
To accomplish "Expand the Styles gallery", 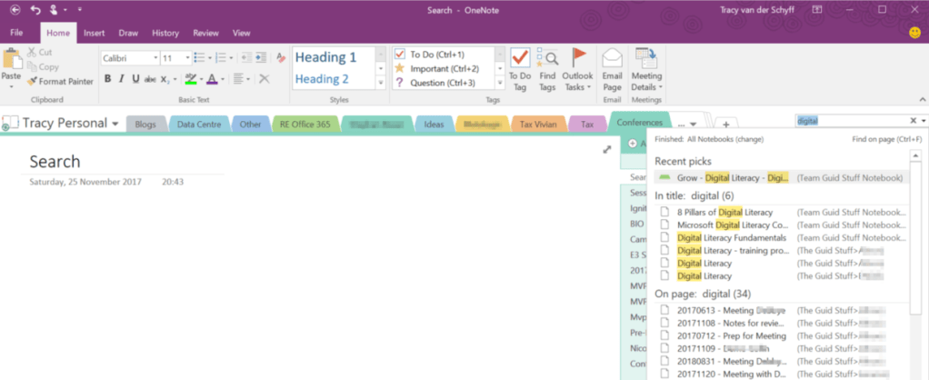I will click(x=381, y=83).
